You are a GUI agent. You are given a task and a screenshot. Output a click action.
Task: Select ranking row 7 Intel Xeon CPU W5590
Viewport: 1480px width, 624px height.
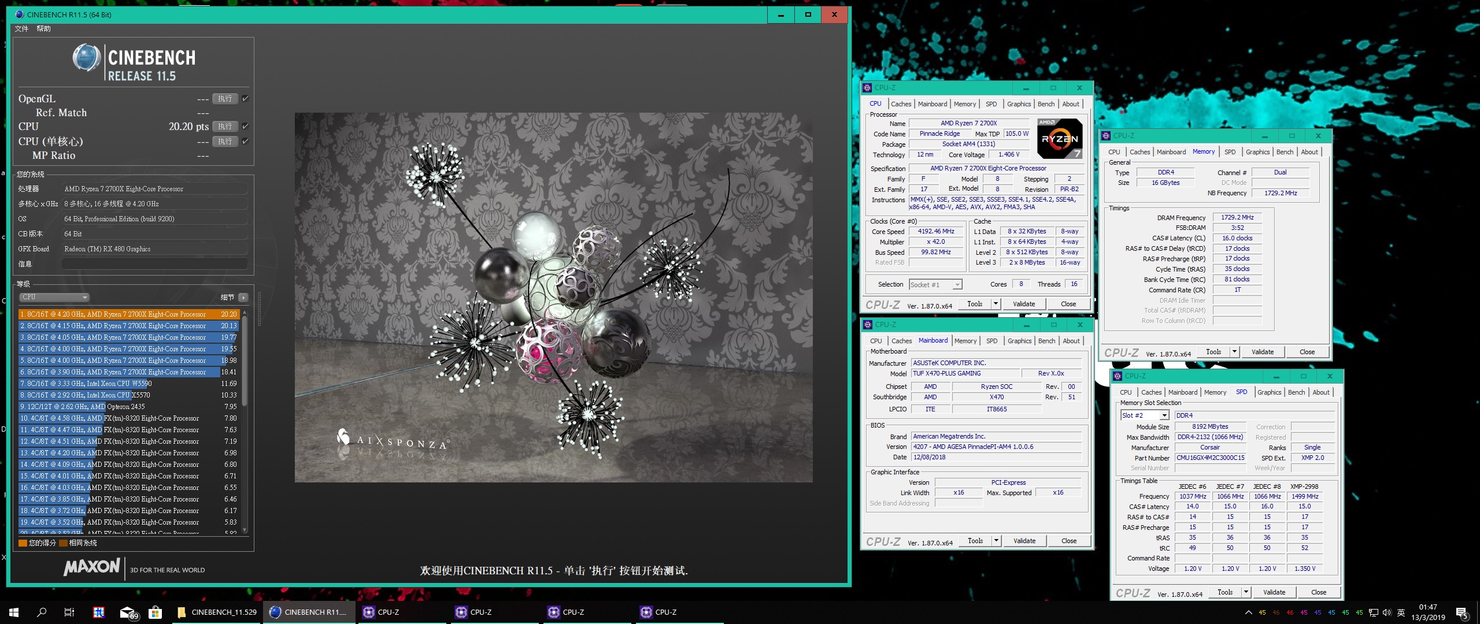(x=129, y=384)
